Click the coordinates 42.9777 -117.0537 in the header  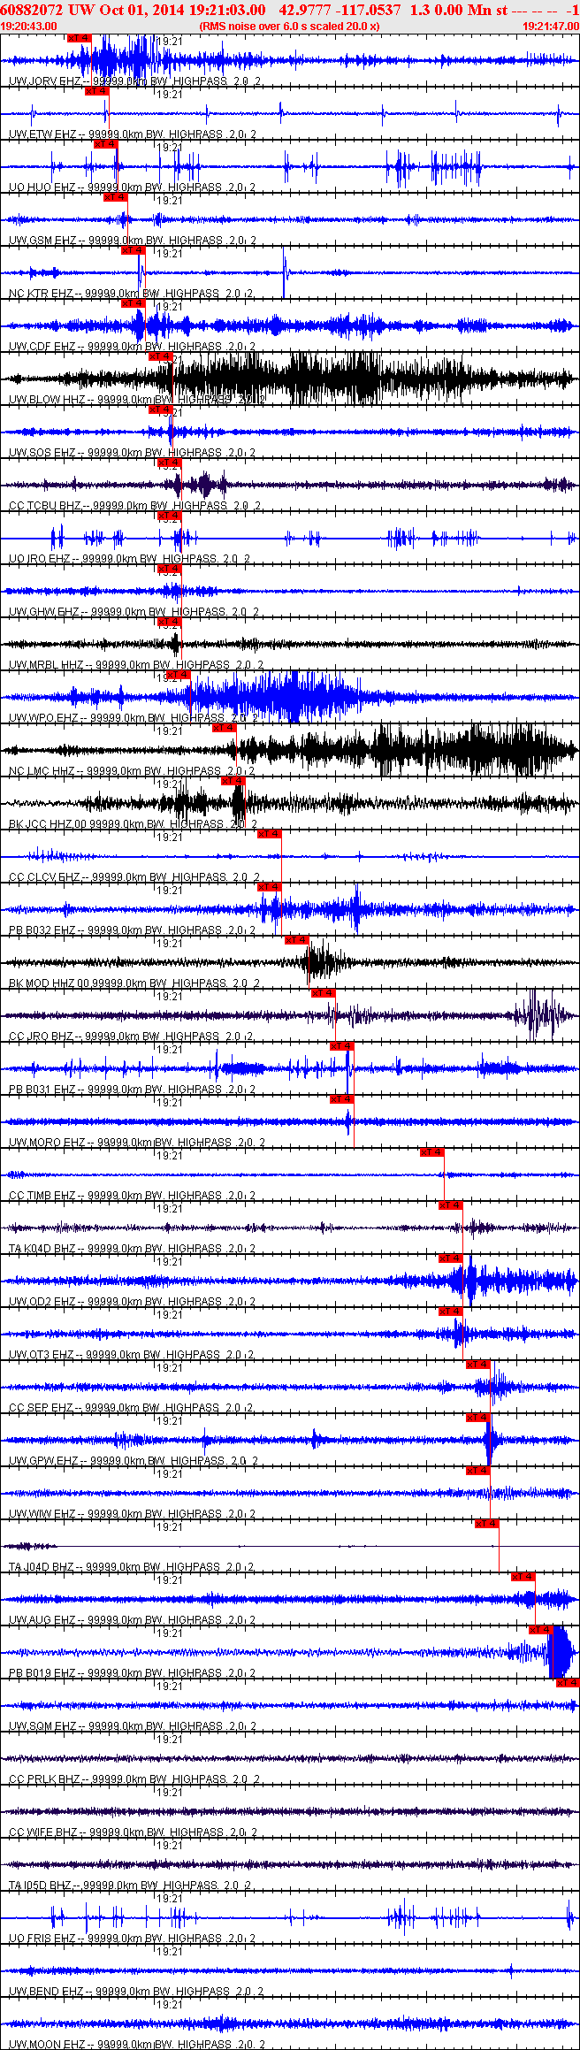pyautogui.click(x=340, y=10)
